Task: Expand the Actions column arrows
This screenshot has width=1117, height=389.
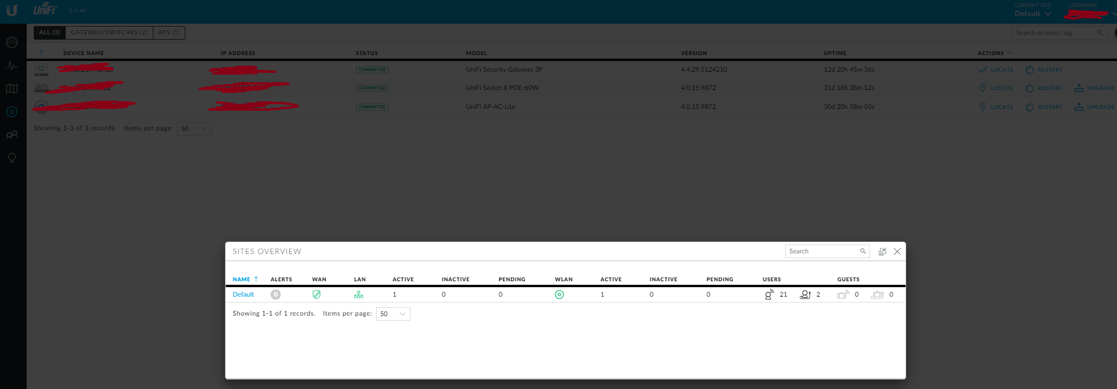Action: click(x=1010, y=53)
